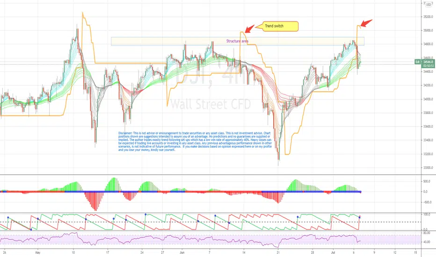Viewport: 436px width, 257px height.
Task: Click the 40.00 RSI scale label
Action: click(427, 242)
